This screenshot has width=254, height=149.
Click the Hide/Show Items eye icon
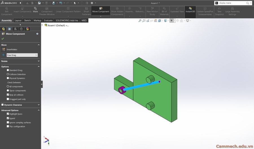(x=172, y=21)
